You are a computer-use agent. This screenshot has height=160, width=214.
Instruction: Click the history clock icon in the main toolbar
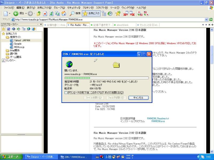110,14
